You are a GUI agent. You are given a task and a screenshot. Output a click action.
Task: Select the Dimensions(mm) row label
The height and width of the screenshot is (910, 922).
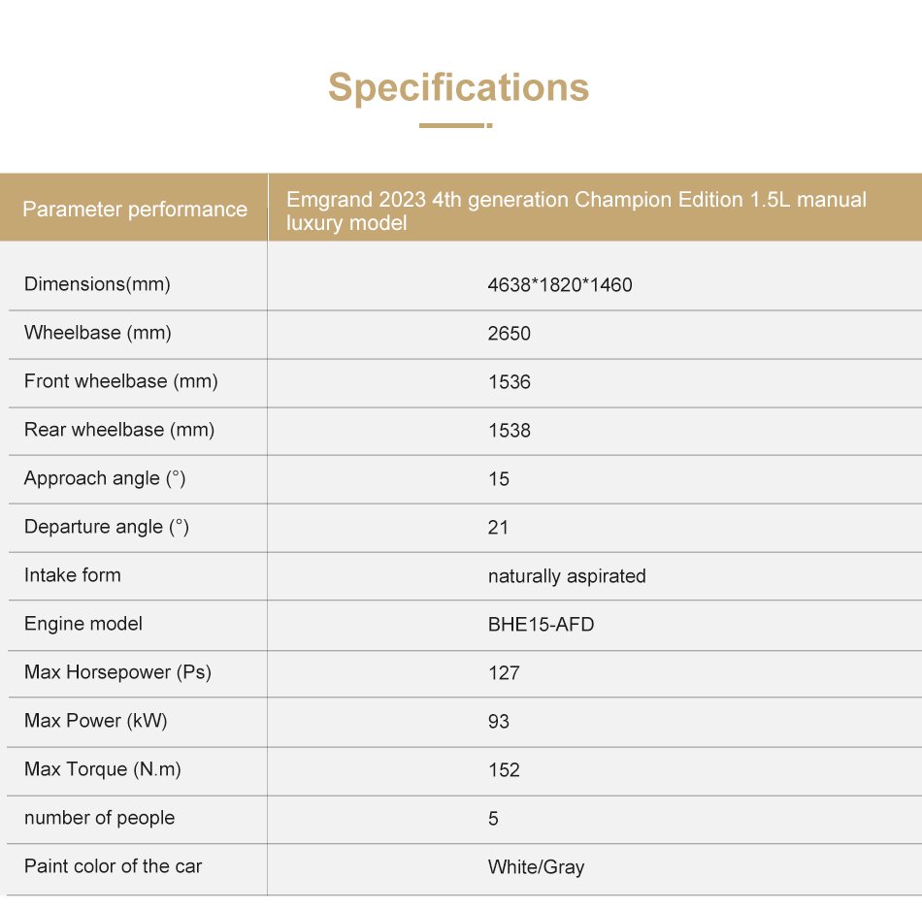click(97, 284)
